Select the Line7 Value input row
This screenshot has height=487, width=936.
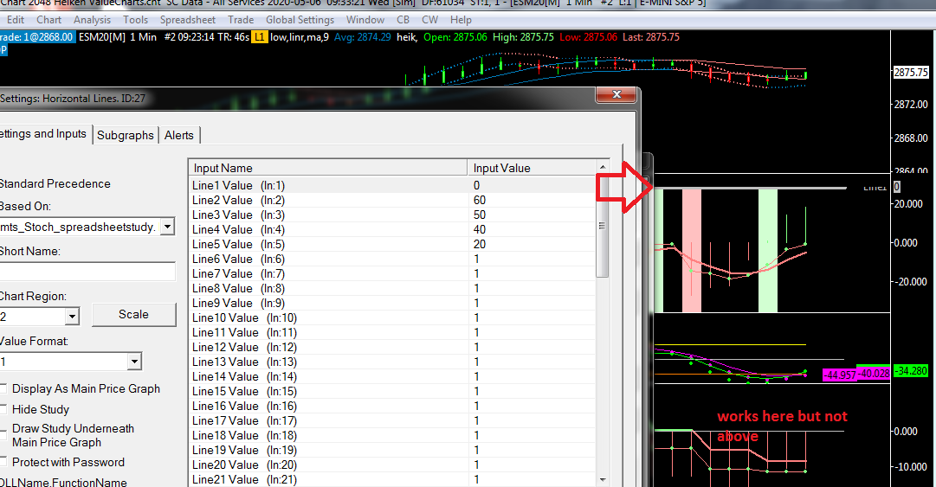392,273
